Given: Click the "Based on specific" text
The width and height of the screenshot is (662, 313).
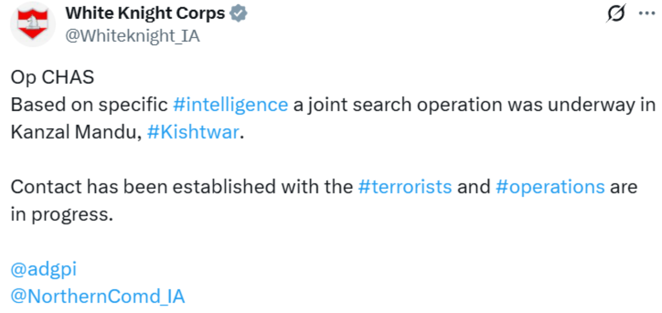Looking at the screenshot, I should 89,105.
